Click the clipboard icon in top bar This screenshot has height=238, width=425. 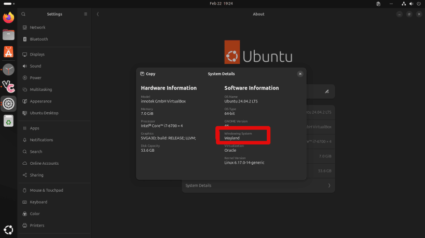378,4
